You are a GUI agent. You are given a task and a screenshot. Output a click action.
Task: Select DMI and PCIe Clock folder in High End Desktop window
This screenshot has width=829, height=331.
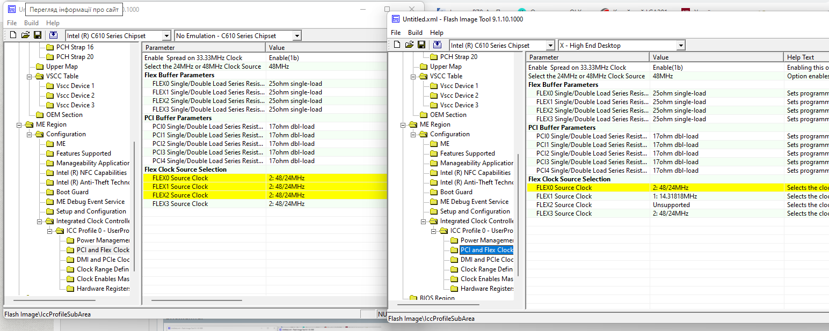point(487,260)
